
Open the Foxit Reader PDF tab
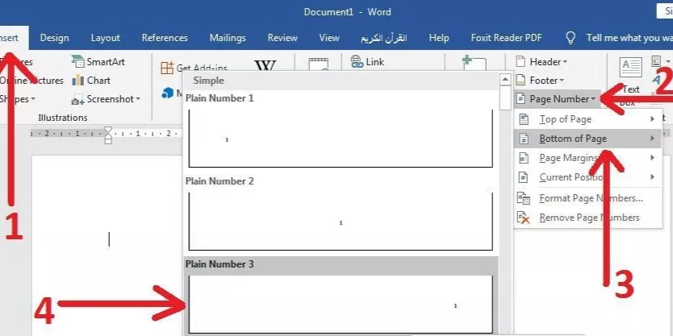pyautogui.click(x=507, y=38)
